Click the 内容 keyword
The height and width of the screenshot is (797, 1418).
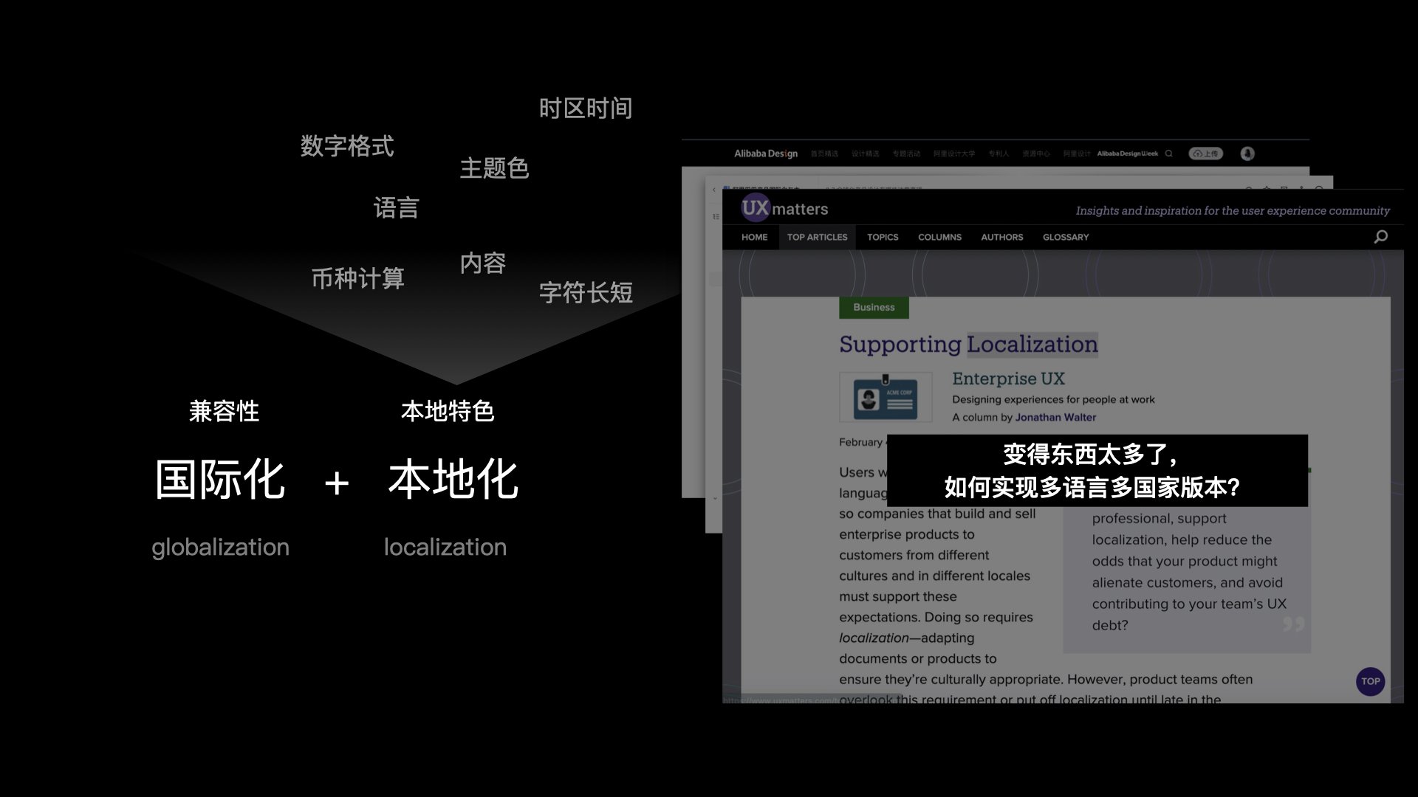pos(483,263)
